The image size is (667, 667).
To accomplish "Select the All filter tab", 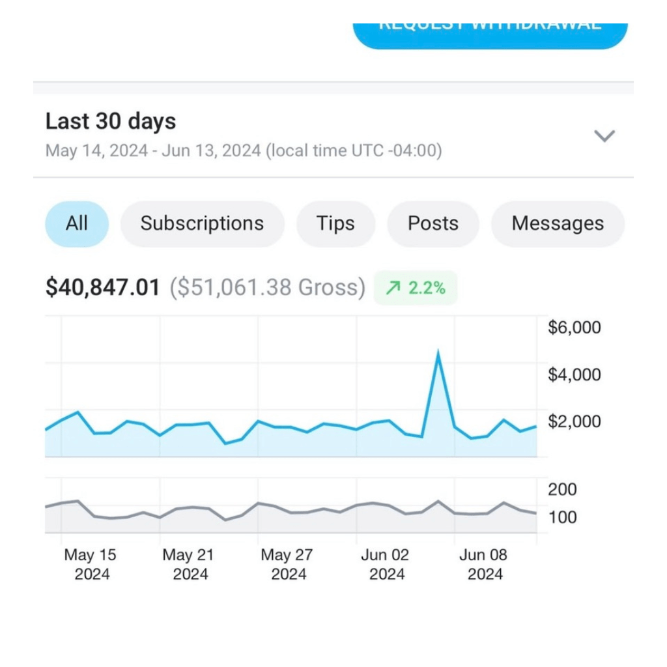I will [x=77, y=224].
